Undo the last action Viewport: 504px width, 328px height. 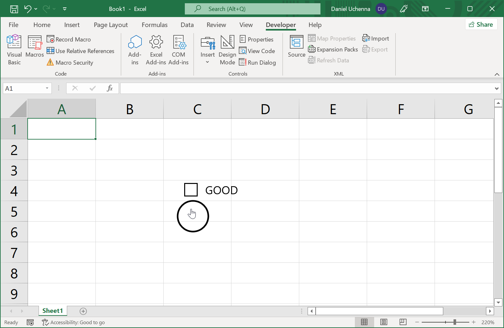pos(28,9)
